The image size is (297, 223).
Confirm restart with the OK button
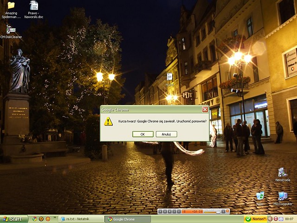pyautogui.click(x=143, y=134)
